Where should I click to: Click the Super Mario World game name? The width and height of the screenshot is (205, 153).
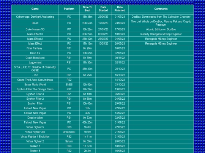click(x=35, y=85)
